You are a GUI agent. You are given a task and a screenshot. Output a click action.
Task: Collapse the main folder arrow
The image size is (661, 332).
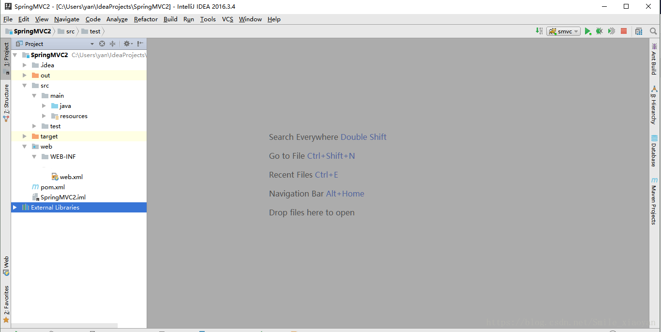coord(34,95)
